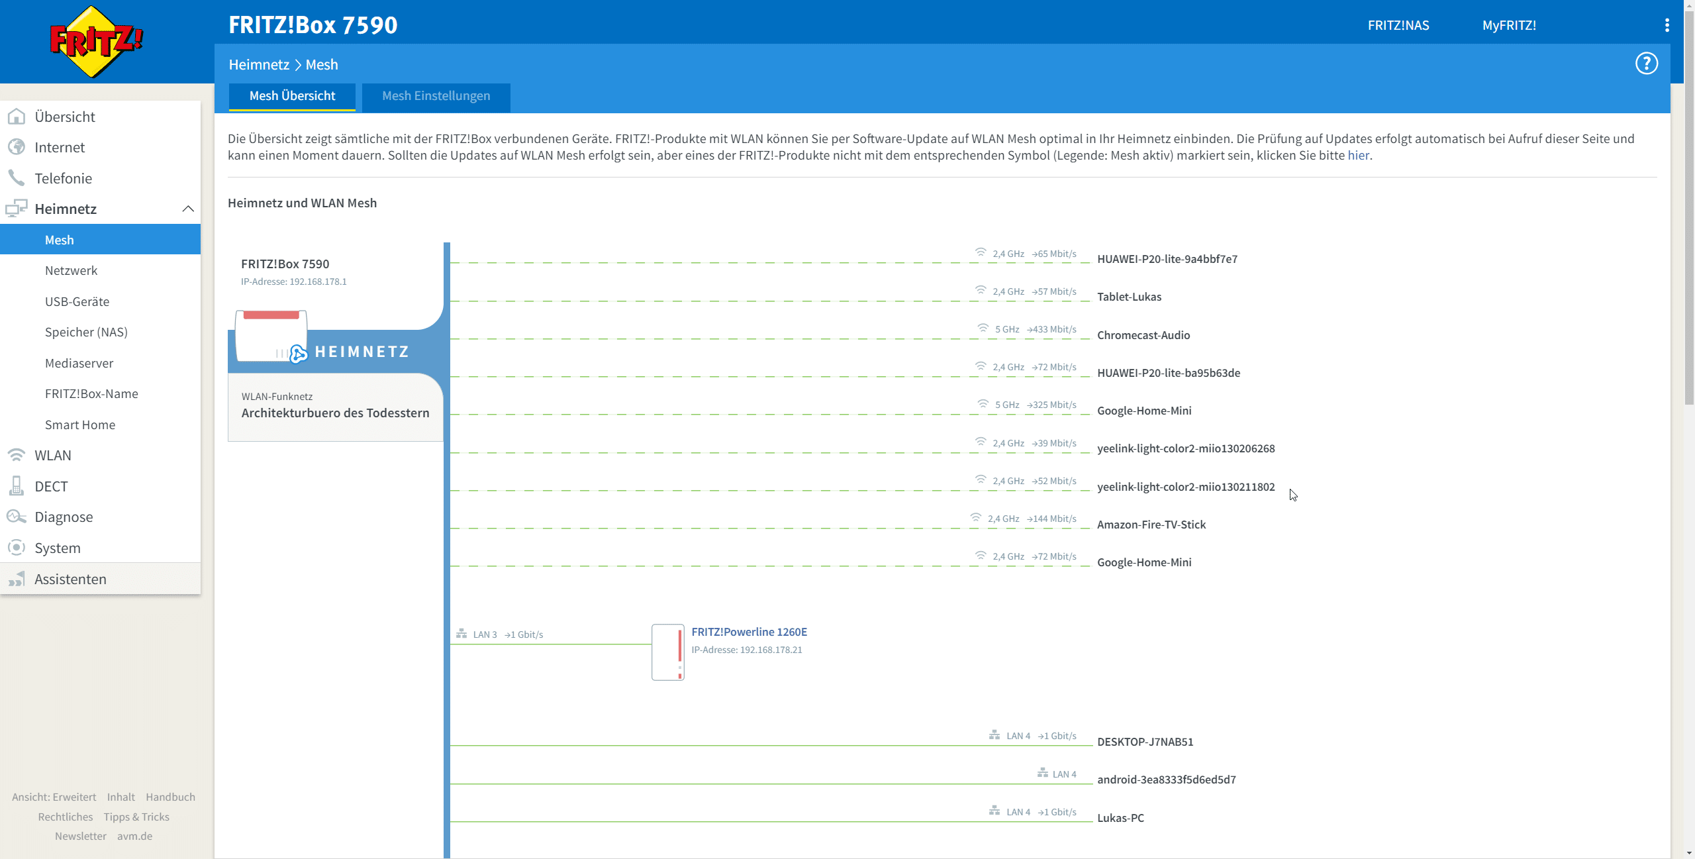Open the three-dot options menu
The width and height of the screenshot is (1695, 859).
[1667, 25]
